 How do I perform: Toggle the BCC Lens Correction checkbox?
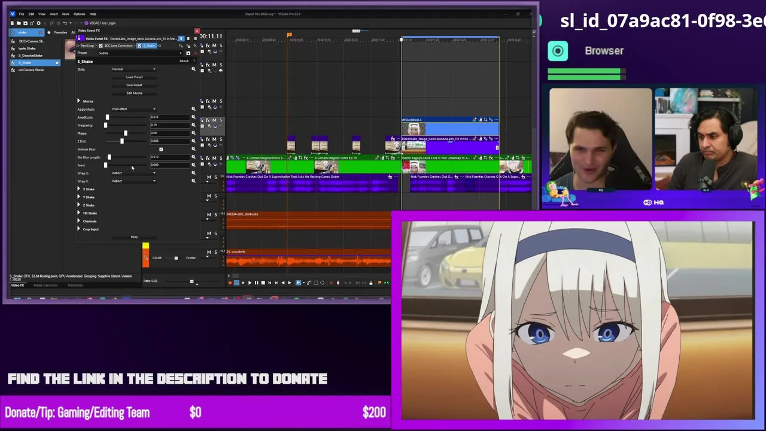101,45
